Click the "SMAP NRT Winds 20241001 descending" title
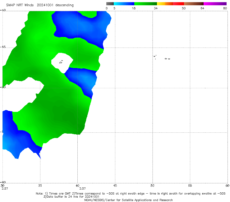Viewport: 230px width, 202px height. 40,5
